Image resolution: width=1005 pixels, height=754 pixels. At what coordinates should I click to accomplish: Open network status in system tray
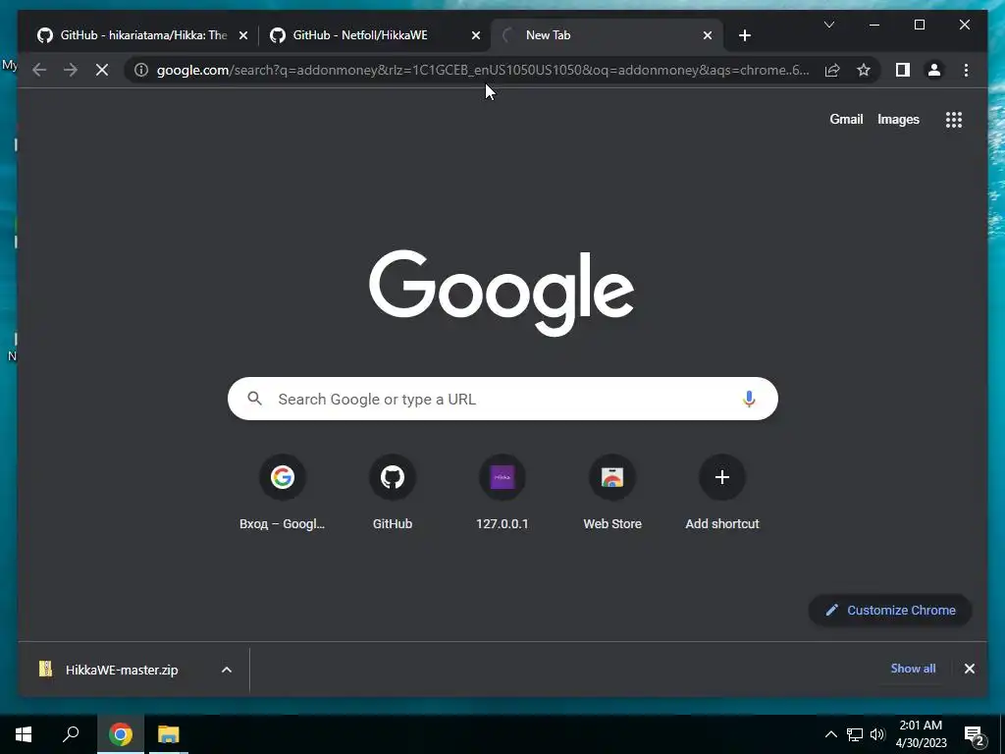pos(855,734)
